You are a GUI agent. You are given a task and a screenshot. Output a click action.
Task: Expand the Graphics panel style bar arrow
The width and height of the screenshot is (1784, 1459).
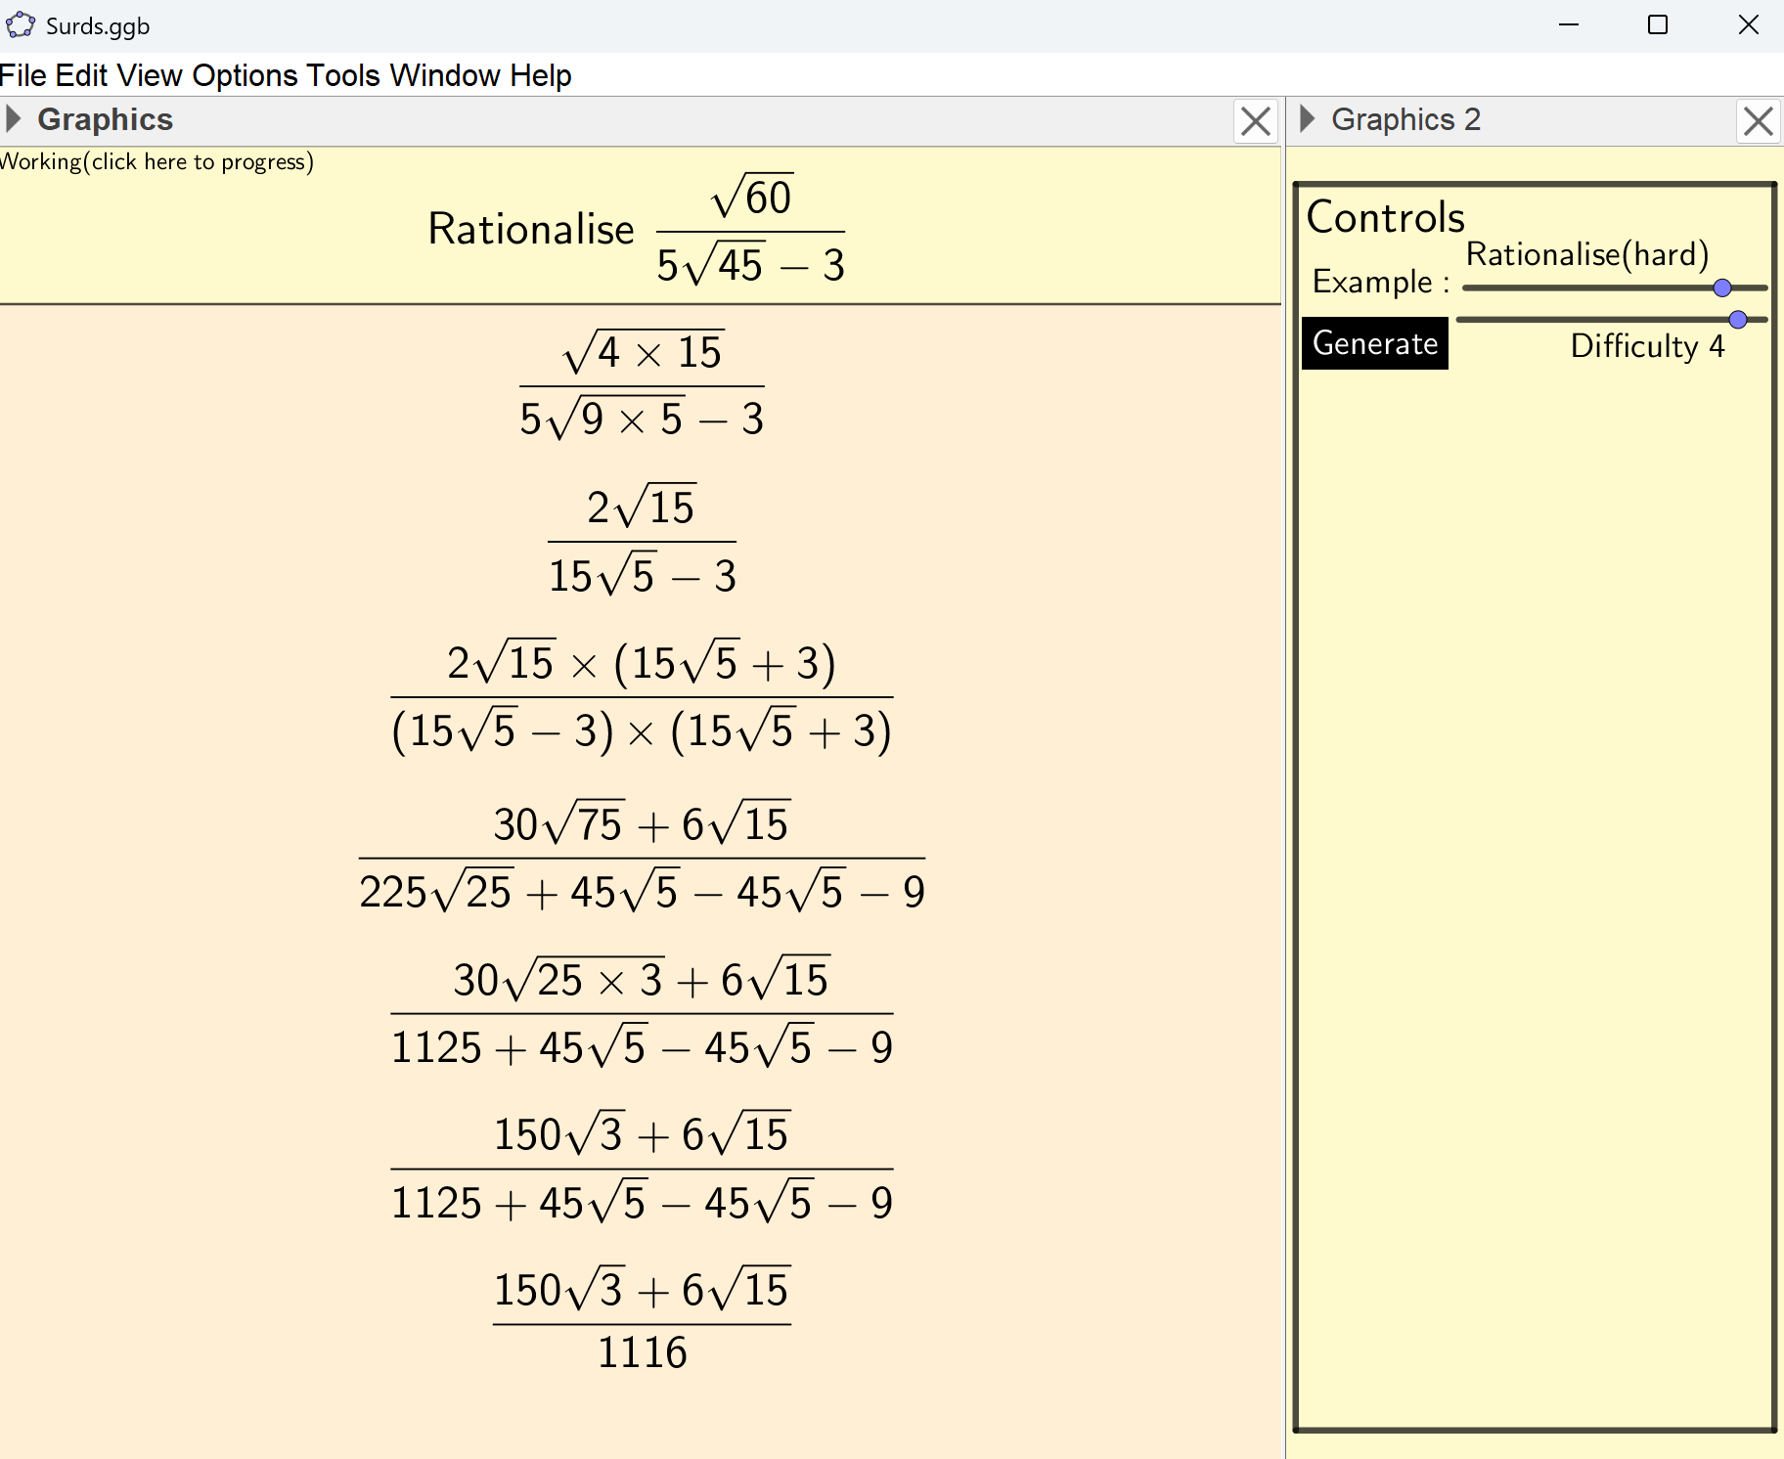(14, 119)
